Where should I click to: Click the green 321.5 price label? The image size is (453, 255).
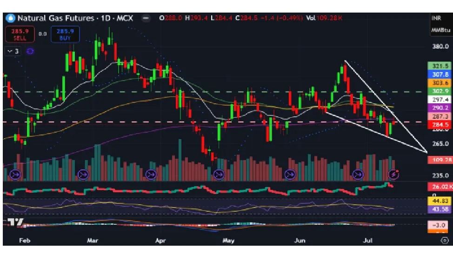[439, 66]
